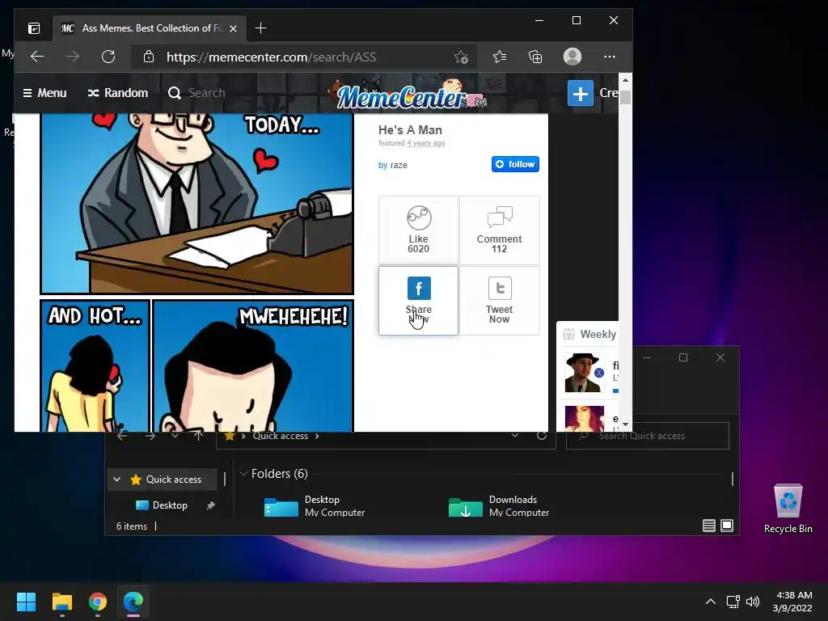Open the Comment 112 section
This screenshot has width=828, height=621.
pyautogui.click(x=500, y=230)
